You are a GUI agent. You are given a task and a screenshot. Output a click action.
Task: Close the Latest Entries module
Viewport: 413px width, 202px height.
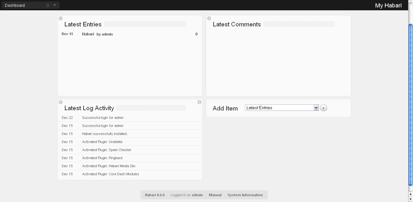(61, 18)
